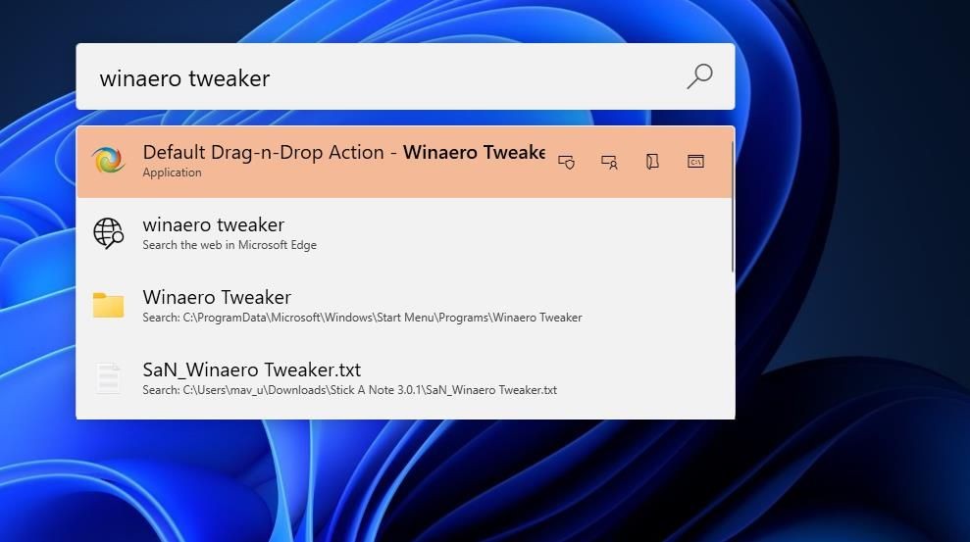Click the globe web search icon
Viewport: 970px width, 542px height.
tap(108, 233)
